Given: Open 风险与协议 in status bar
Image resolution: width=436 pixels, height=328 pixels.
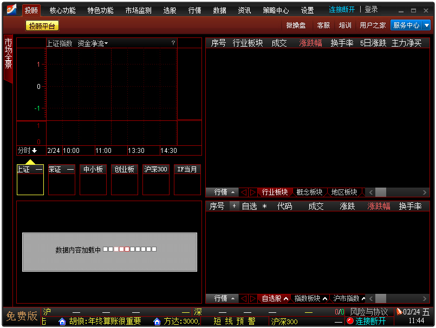Looking at the screenshot, I should click(x=369, y=312).
